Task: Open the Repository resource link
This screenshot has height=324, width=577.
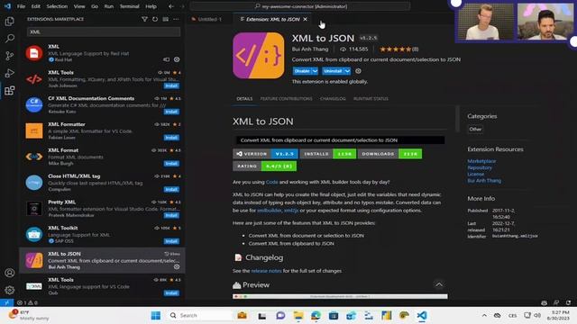Action: pyautogui.click(x=480, y=167)
